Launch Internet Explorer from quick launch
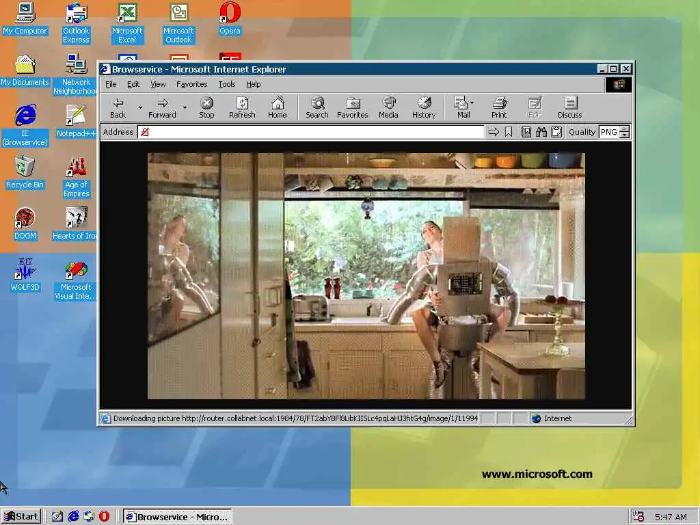Screen dimensions: 700x525 point(73,517)
